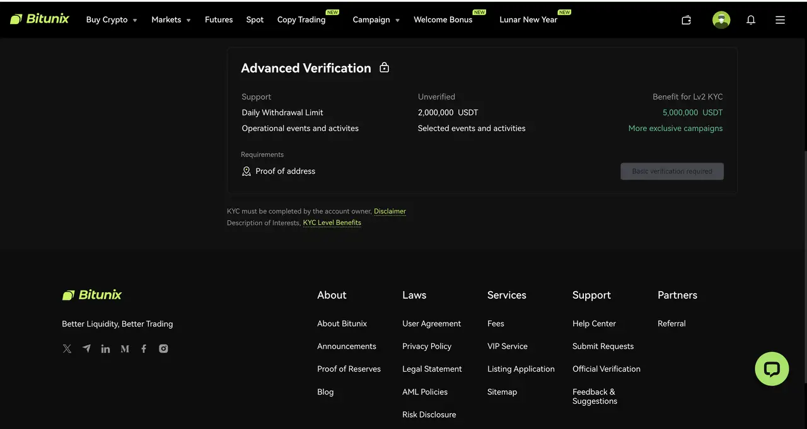Open the live chat support bubble

click(772, 369)
